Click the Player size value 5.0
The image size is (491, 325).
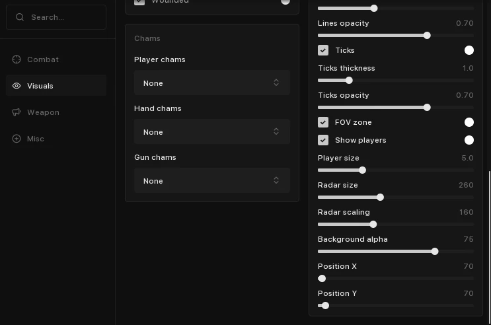tap(467, 158)
